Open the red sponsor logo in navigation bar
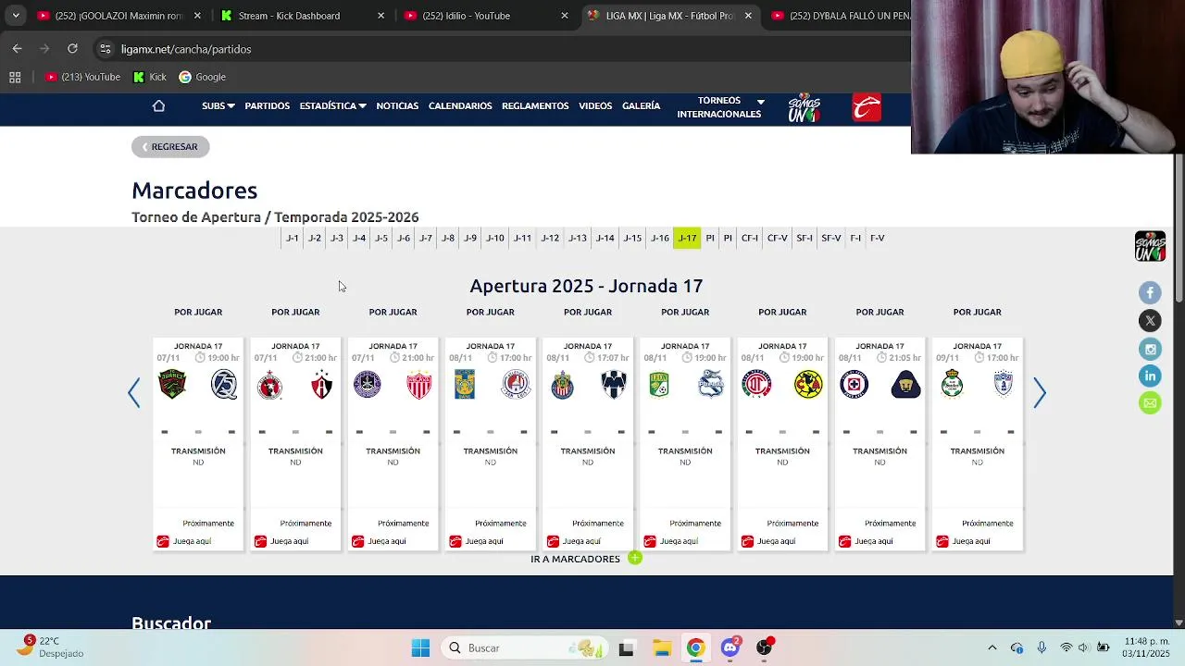The height and width of the screenshot is (666, 1185). tap(867, 107)
